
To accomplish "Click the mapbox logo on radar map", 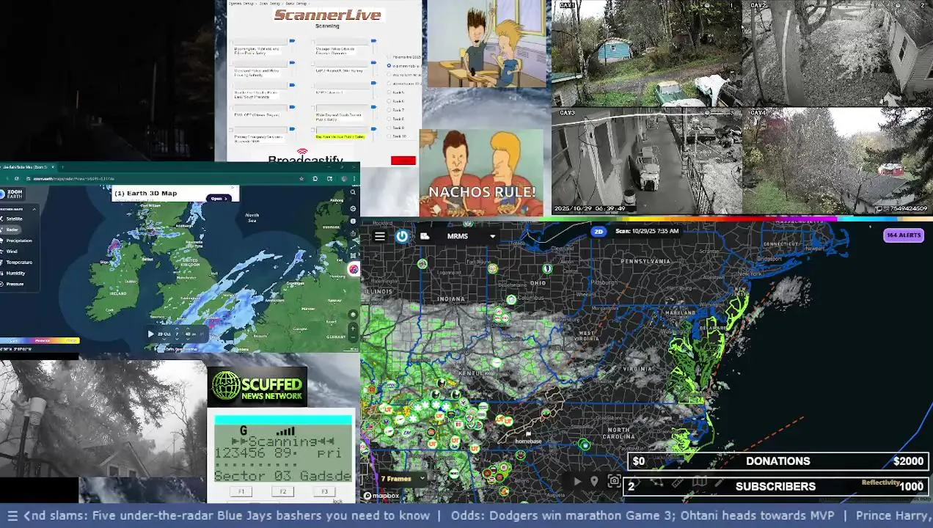I will coord(381,496).
